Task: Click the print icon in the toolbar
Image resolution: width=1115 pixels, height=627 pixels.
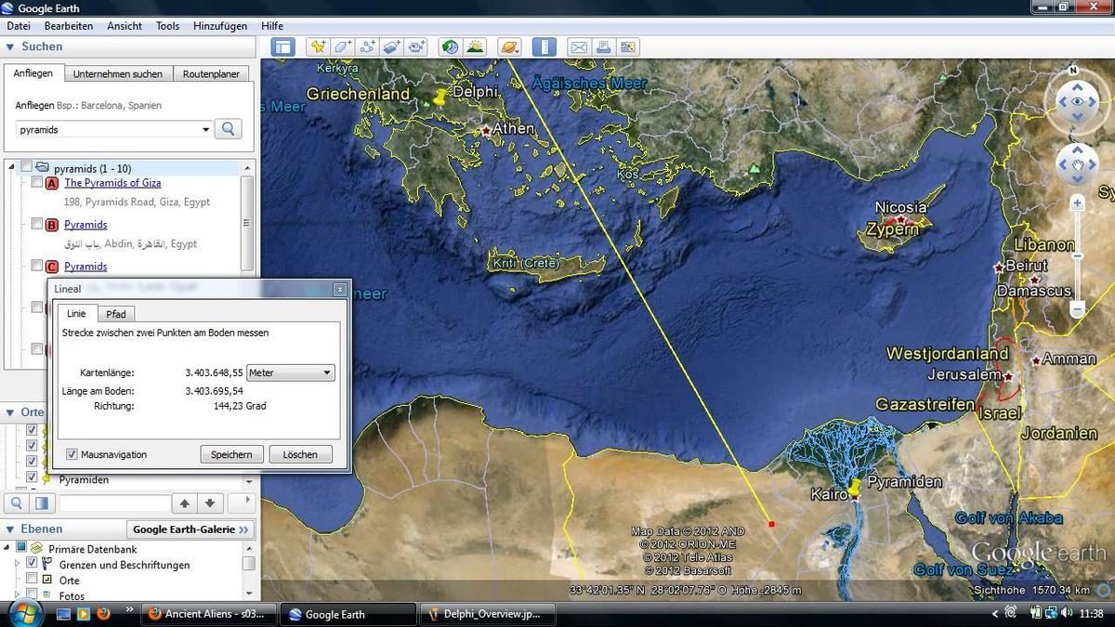Action: point(603,47)
